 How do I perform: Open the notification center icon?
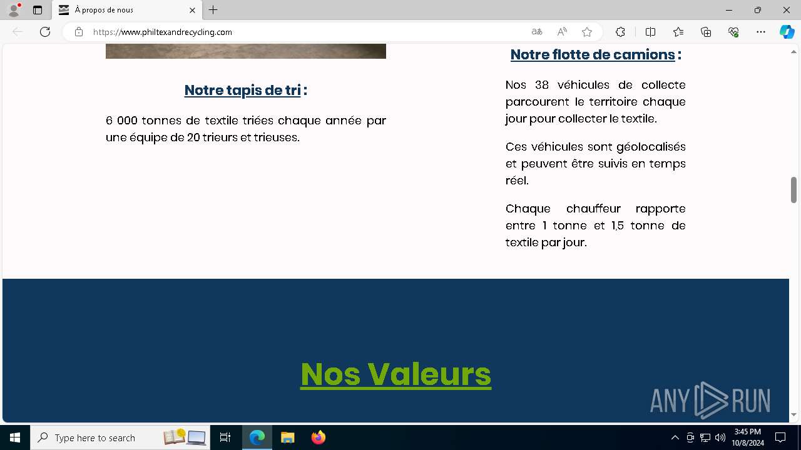[x=780, y=437]
